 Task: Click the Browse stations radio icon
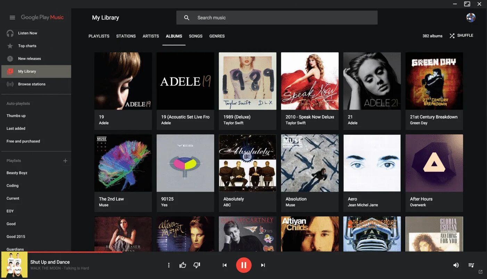tap(10, 84)
